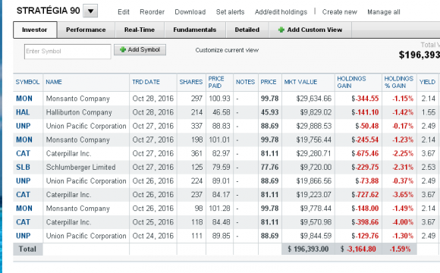Sort by the TRD DATE column header
The width and height of the screenshot is (440, 273).
(x=146, y=82)
